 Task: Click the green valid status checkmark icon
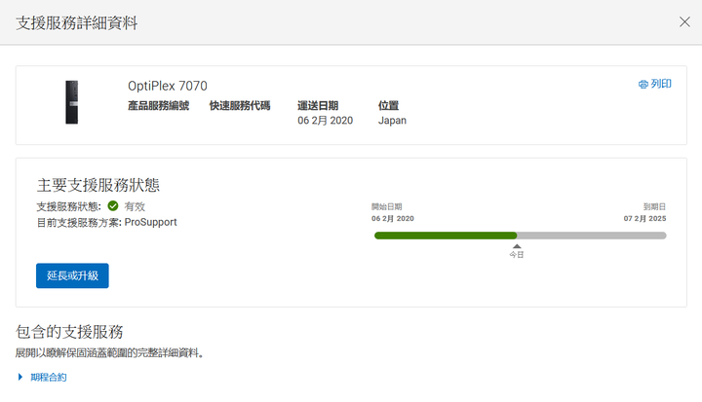click(113, 205)
